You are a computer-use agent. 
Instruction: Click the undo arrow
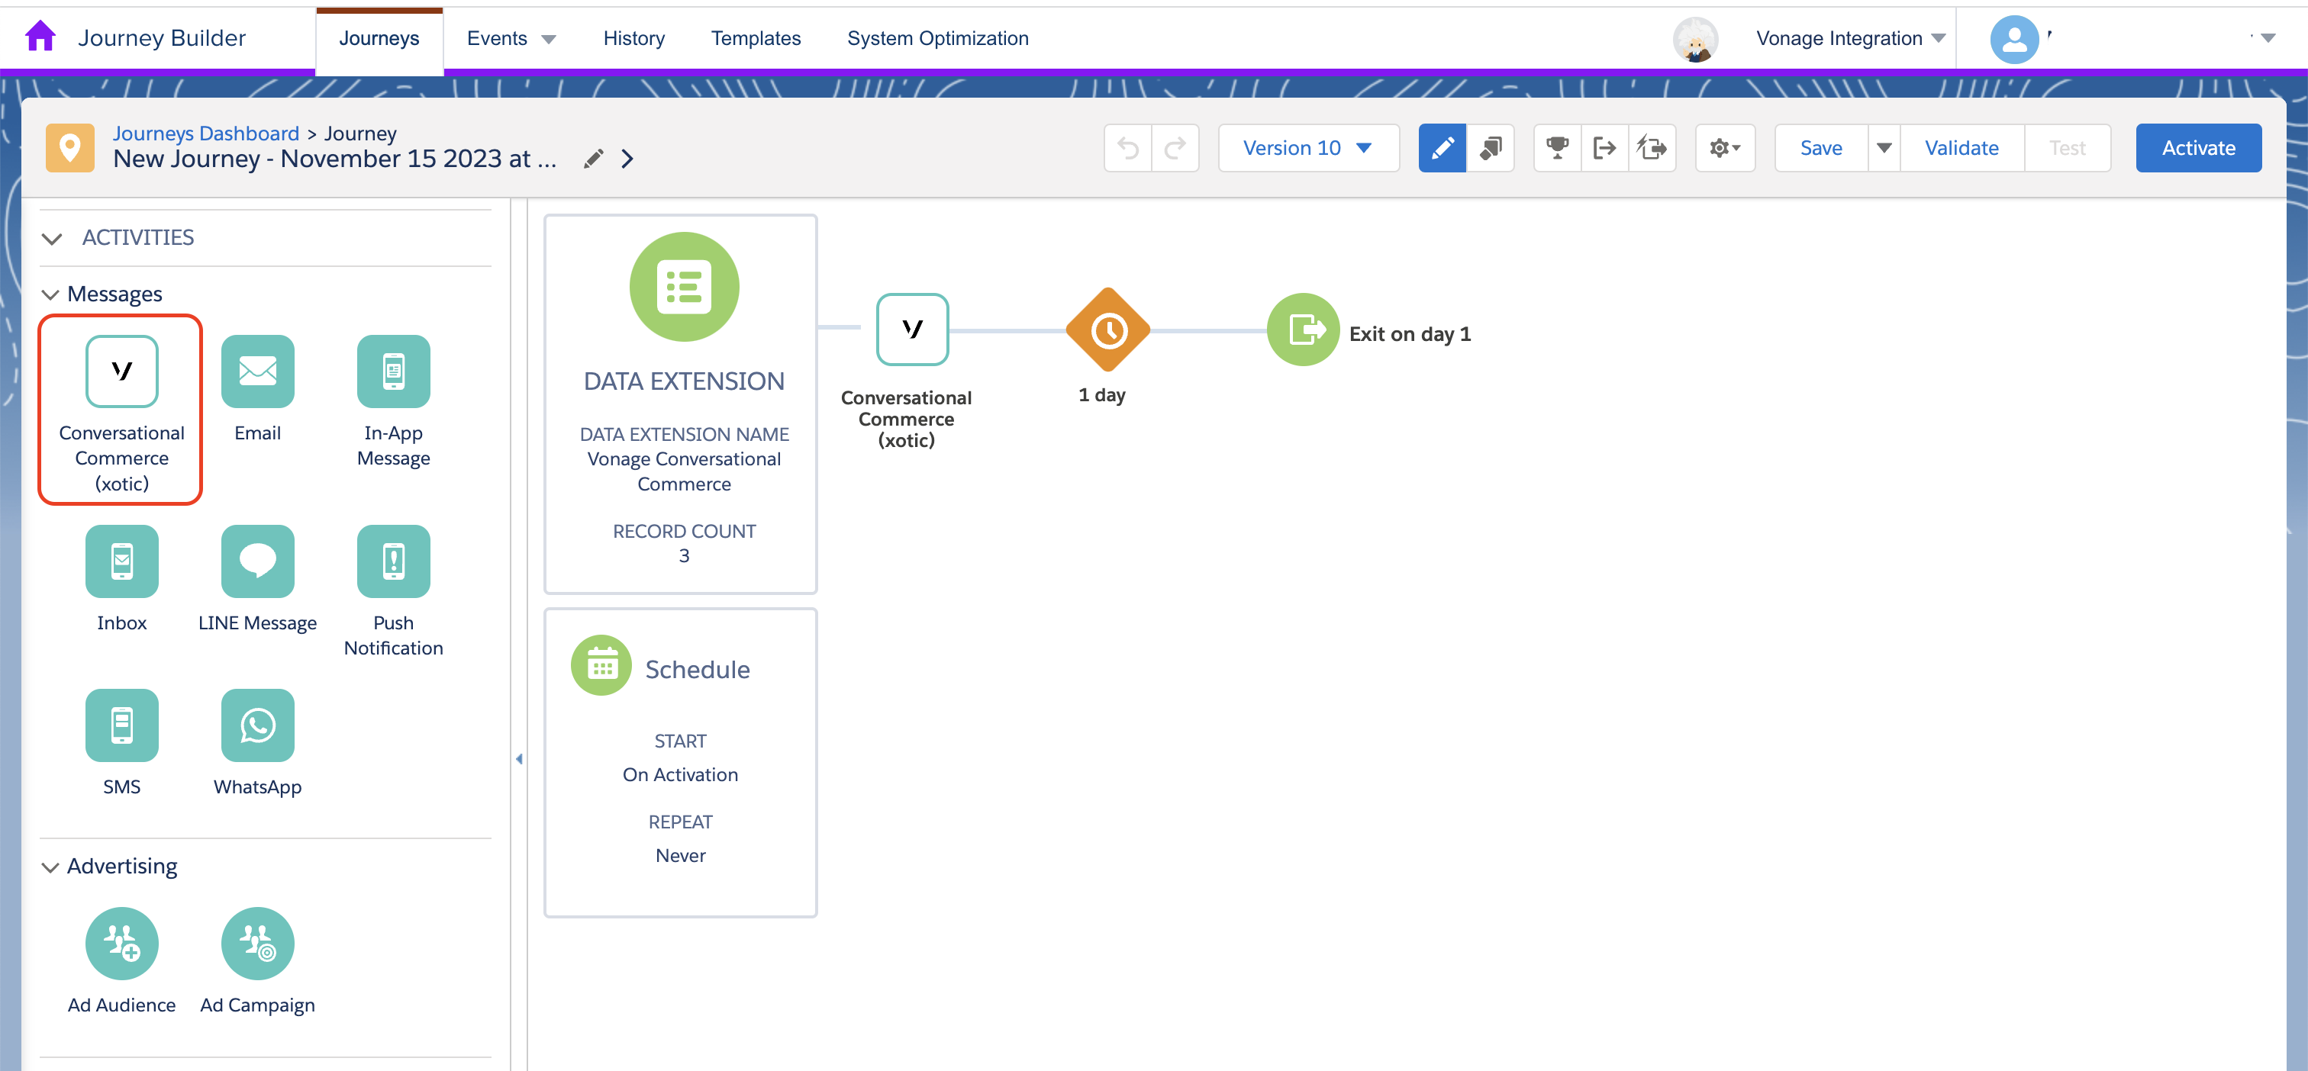click(1127, 148)
